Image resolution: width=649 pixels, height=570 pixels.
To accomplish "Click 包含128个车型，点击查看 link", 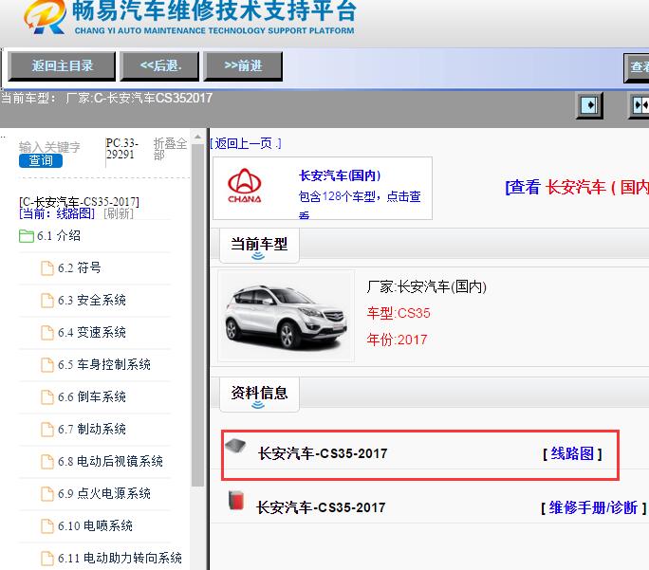I will [x=360, y=204].
